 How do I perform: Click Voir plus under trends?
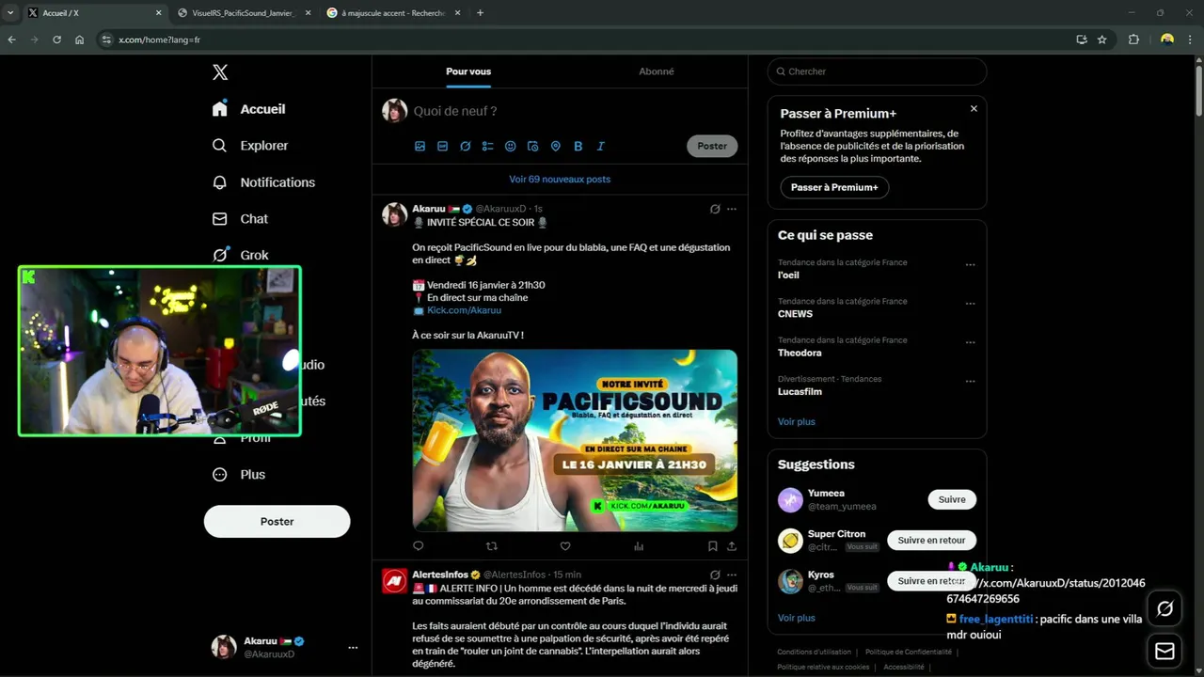(x=797, y=421)
